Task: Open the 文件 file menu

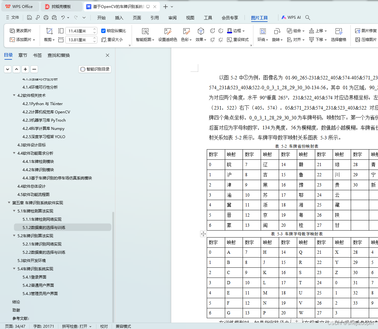Action: (13, 17)
